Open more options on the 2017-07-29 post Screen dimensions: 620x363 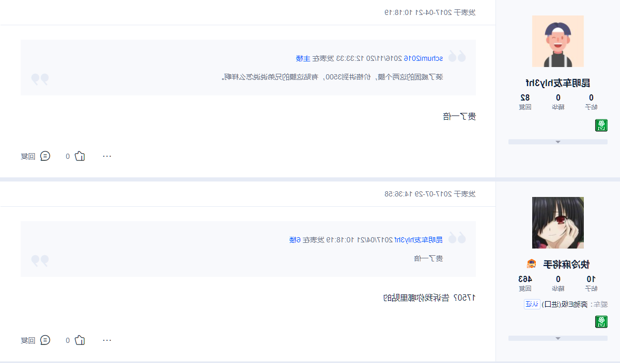pos(107,340)
